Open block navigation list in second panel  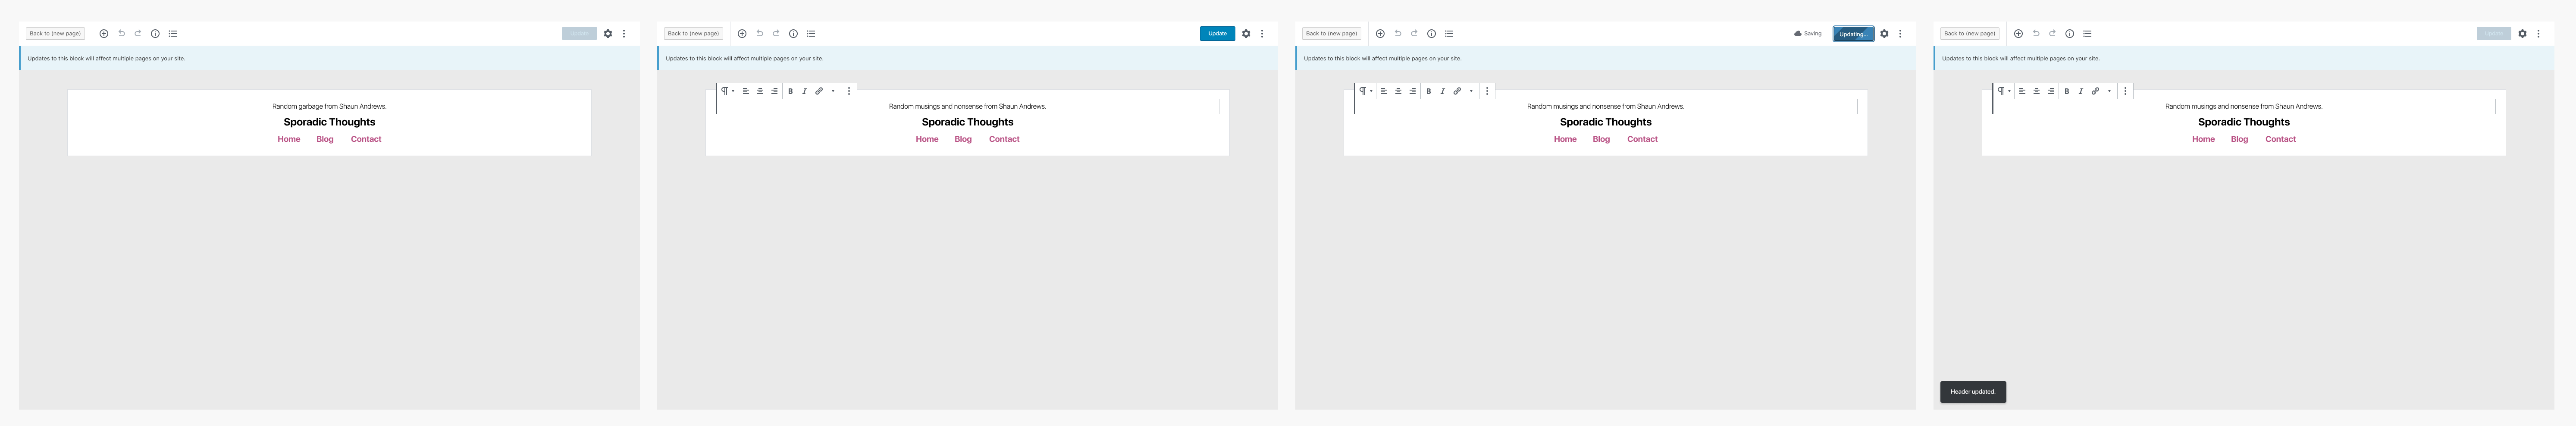pos(811,34)
